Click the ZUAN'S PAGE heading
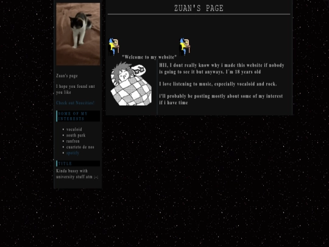The image size is (329, 247). 199,8
